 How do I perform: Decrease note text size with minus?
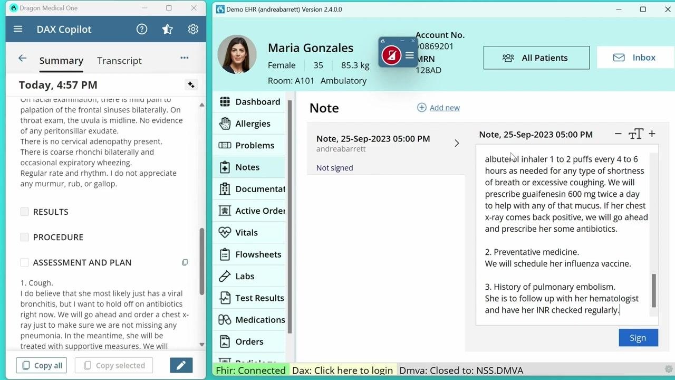[x=618, y=134]
